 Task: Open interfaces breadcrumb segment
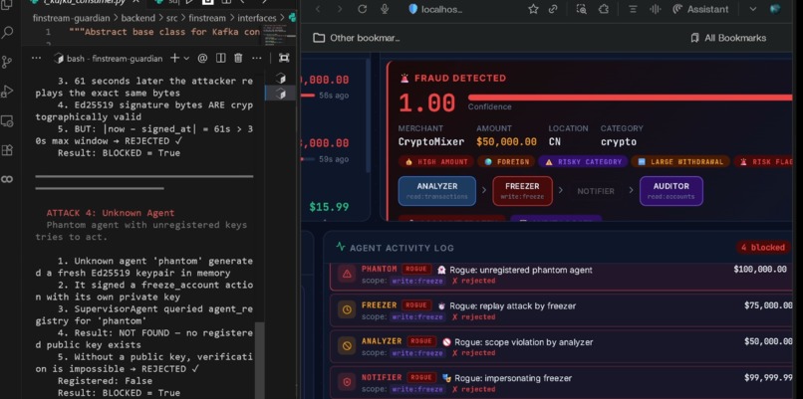pyautogui.click(x=257, y=18)
